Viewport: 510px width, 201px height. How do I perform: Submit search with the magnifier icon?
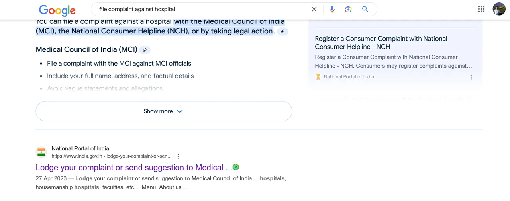point(365,9)
